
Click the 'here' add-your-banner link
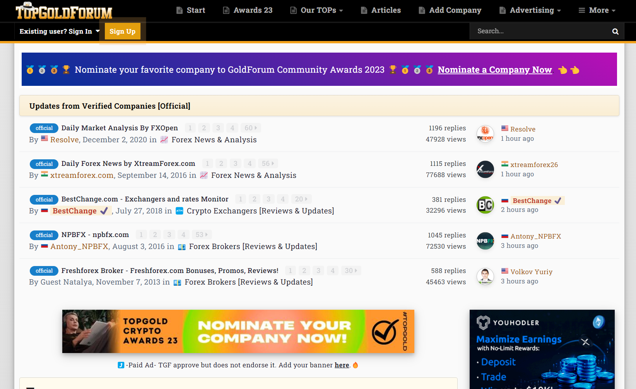(342, 365)
